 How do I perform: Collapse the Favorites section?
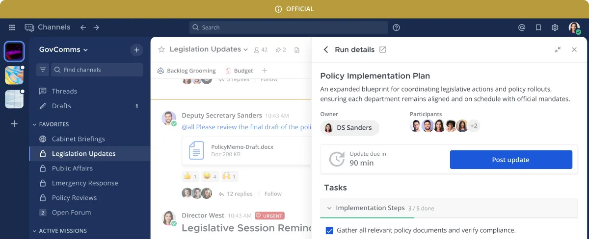35,124
